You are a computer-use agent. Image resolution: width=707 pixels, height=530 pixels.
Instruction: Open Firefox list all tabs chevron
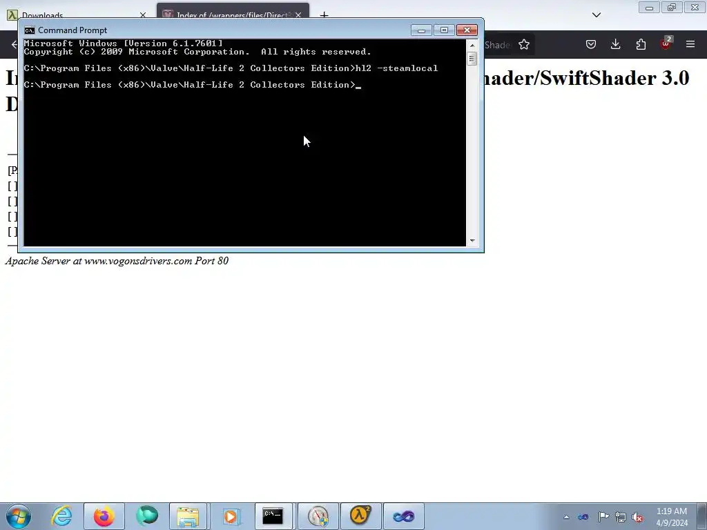click(x=596, y=15)
